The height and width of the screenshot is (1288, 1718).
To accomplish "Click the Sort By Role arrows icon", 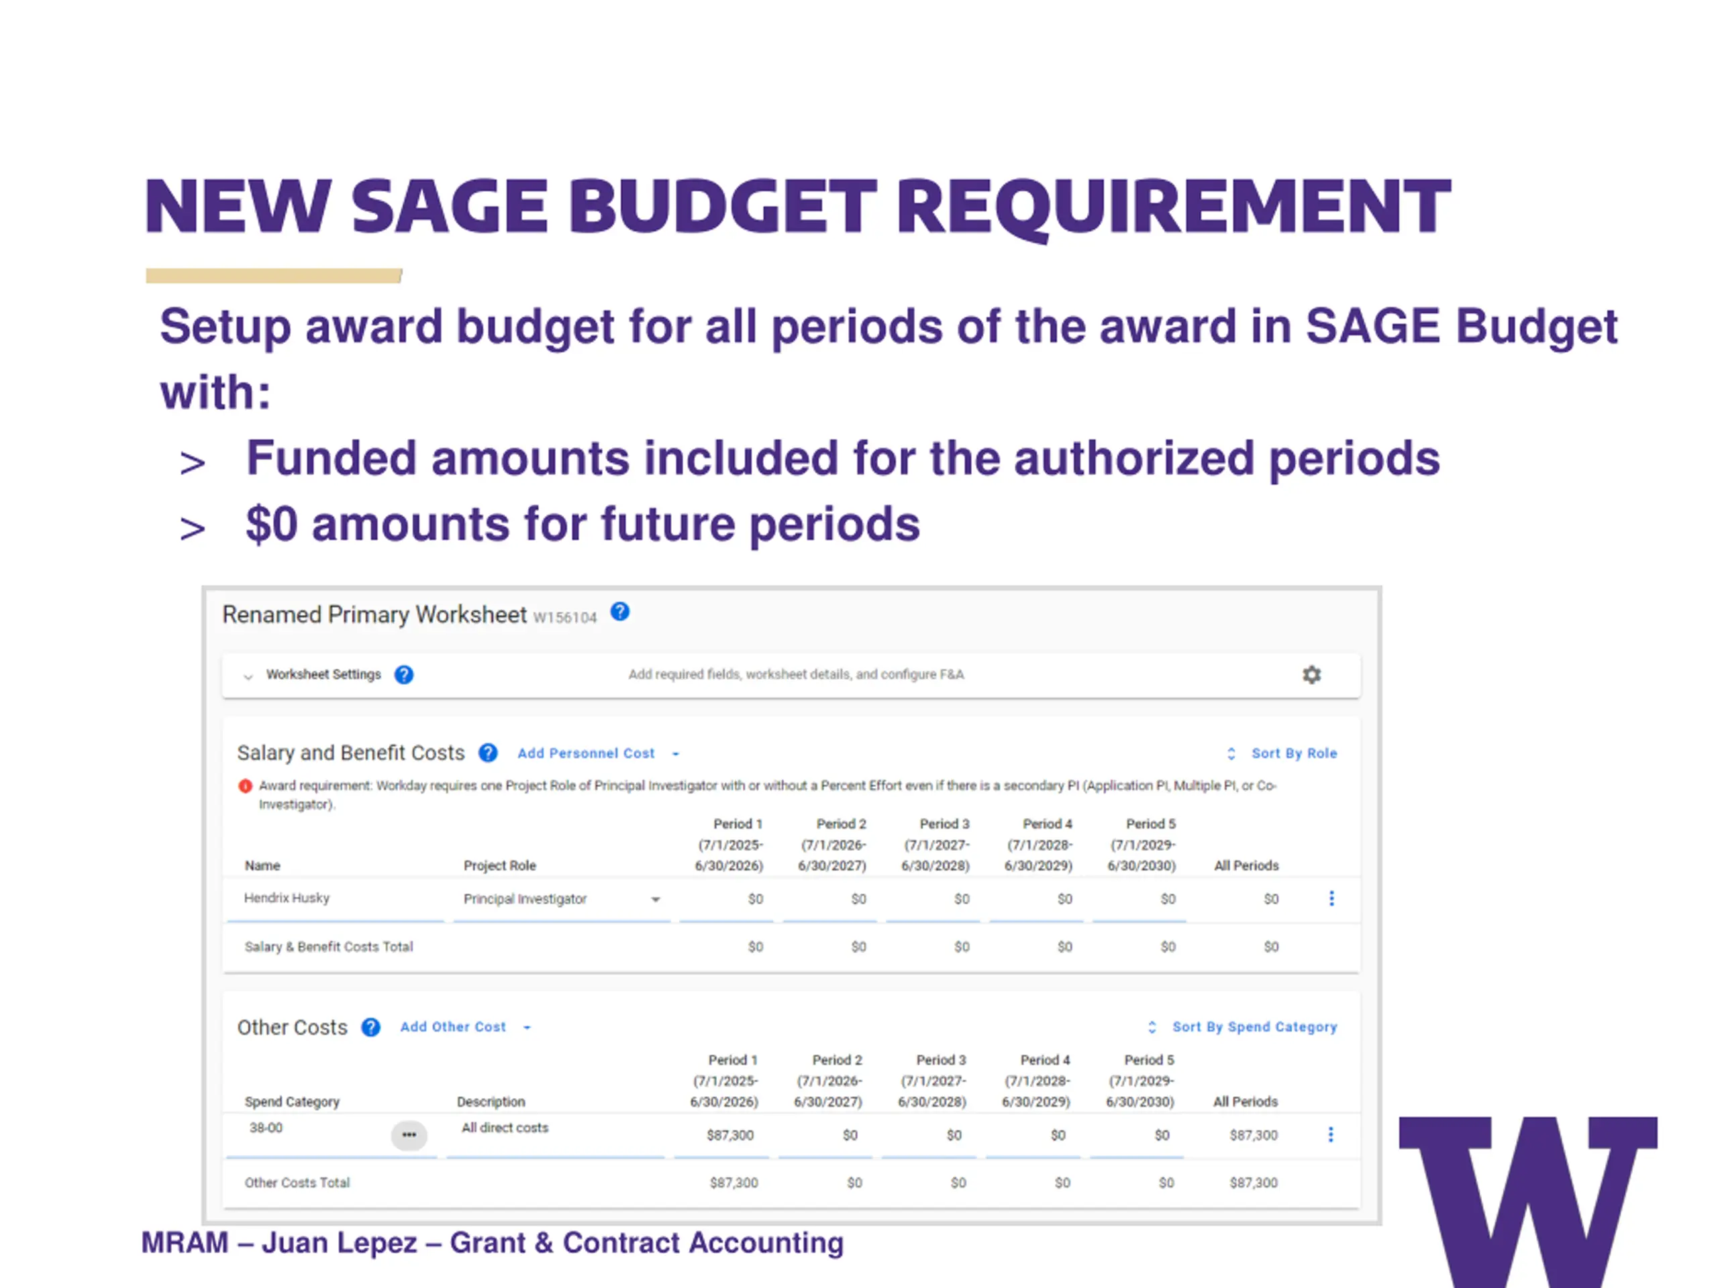I will 1231,753.
